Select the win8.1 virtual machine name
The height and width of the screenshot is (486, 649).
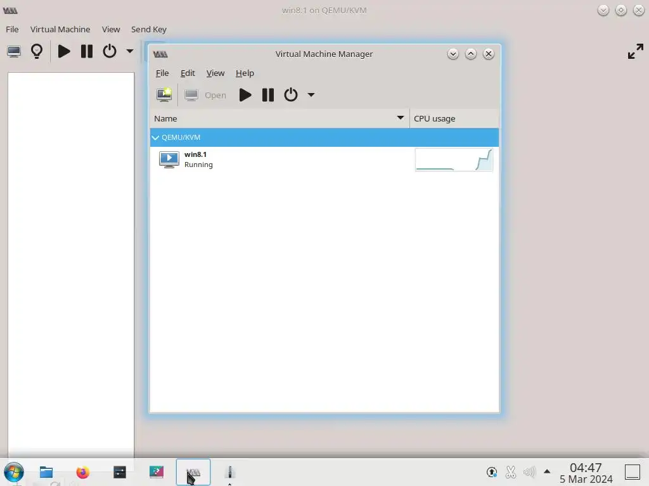[x=195, y=154]
